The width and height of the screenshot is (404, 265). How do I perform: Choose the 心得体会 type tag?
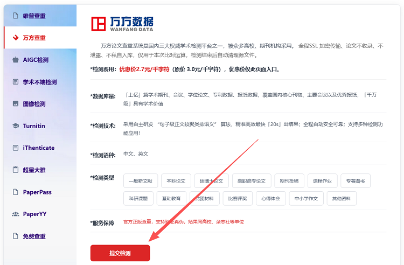[x=271, y=199]
